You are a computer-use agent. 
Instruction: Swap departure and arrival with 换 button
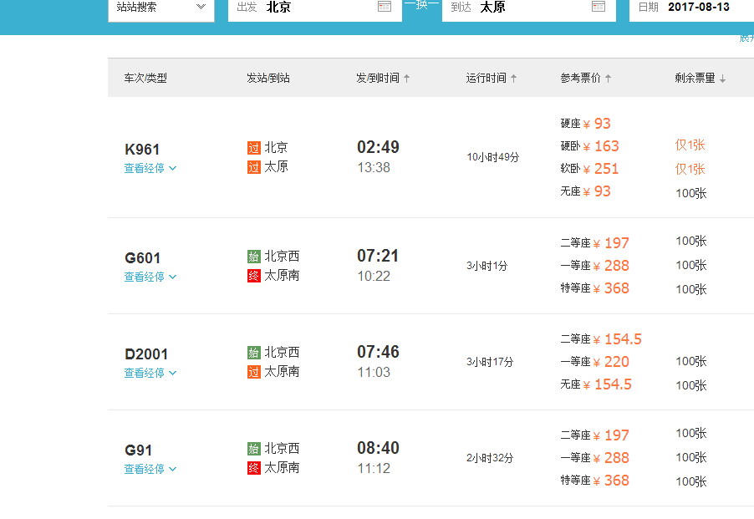[x=421, y=6]
